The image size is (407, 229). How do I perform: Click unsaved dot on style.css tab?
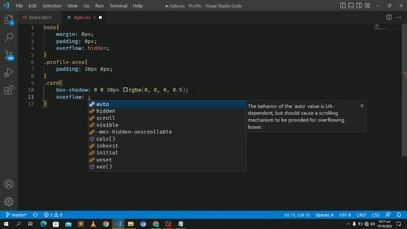point(100,17)
